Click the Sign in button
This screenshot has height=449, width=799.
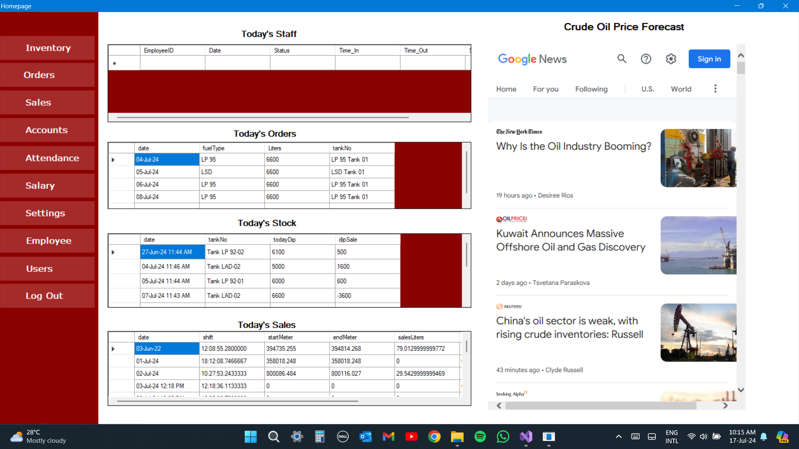click(x=709, y=59)
